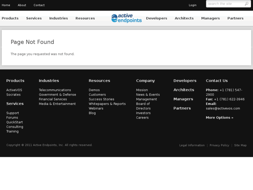Open the Contact link in top bar
The width and height of the screenshot is (253, 190).
(x=39, y=5)
